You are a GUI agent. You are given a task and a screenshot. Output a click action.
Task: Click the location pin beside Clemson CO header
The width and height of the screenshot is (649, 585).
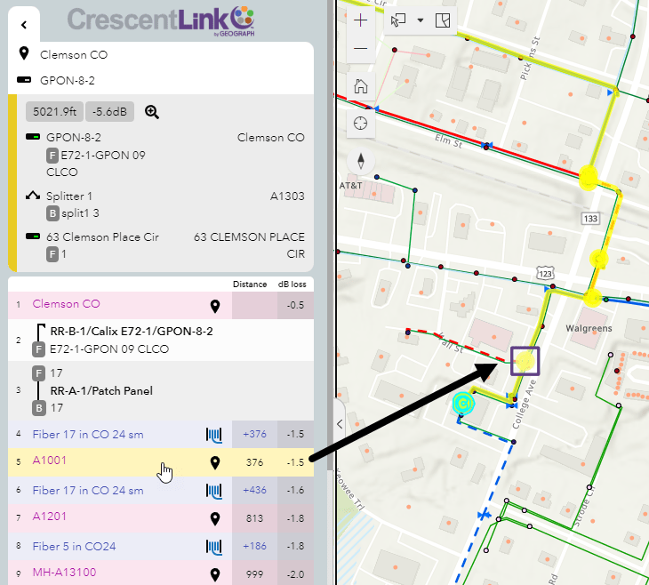(x=24, y=53)
